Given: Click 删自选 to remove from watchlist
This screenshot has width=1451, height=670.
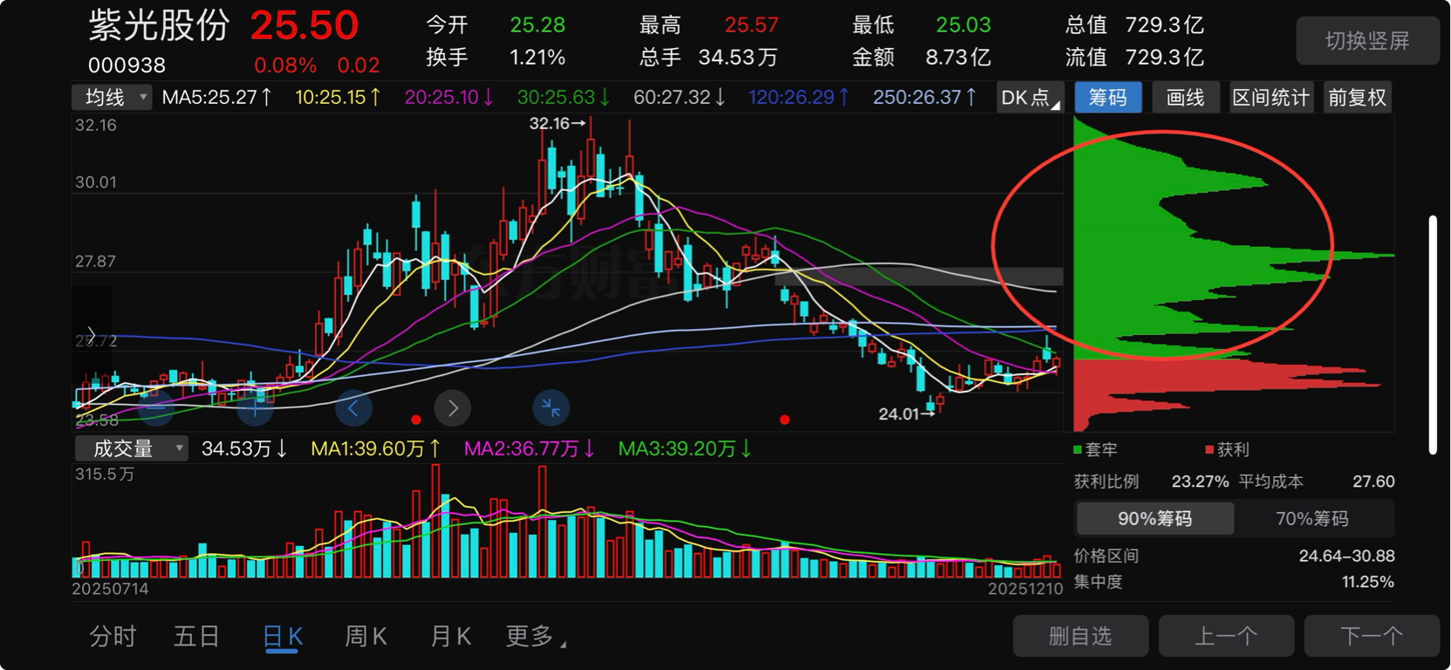Looking at the screenshot, I should point(1080,636).
